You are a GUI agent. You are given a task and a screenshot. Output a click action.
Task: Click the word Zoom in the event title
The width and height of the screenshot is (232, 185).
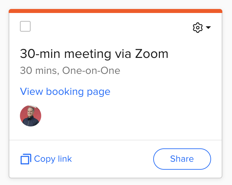tap(151, 54)
